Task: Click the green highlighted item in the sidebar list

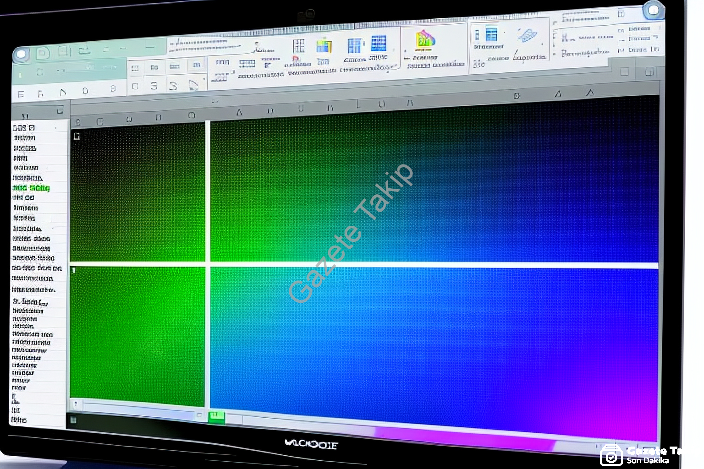Action: pyautogui.click(x=31, y=188)
